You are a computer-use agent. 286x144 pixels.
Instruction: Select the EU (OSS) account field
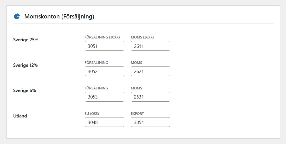pyautogui.click(x=104, y=122)
